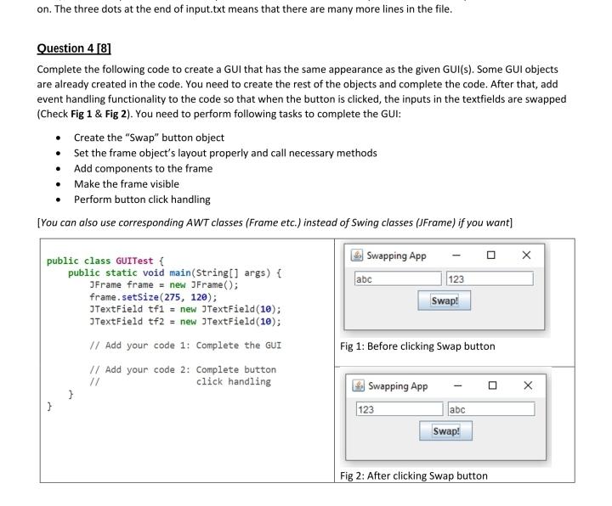The height and width of the screenshot is (506, 612).
Task: Click the 'JTextField tf2' declaration line
Action: pyautogui.click(x=185, y=322)
